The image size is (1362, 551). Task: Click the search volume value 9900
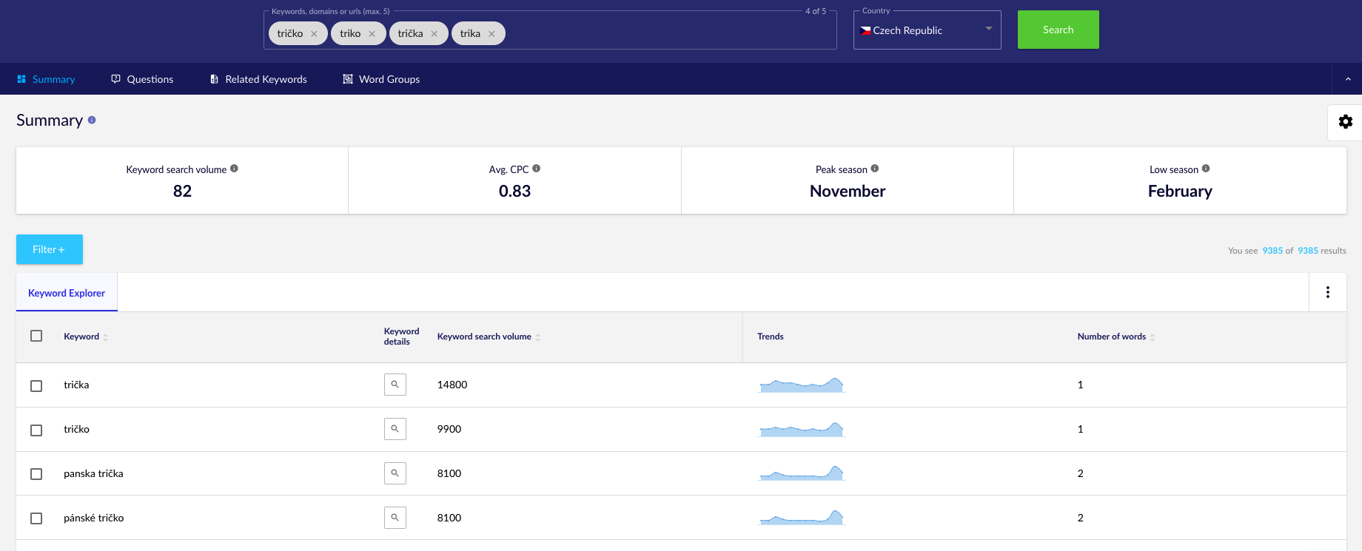(449, 429)
